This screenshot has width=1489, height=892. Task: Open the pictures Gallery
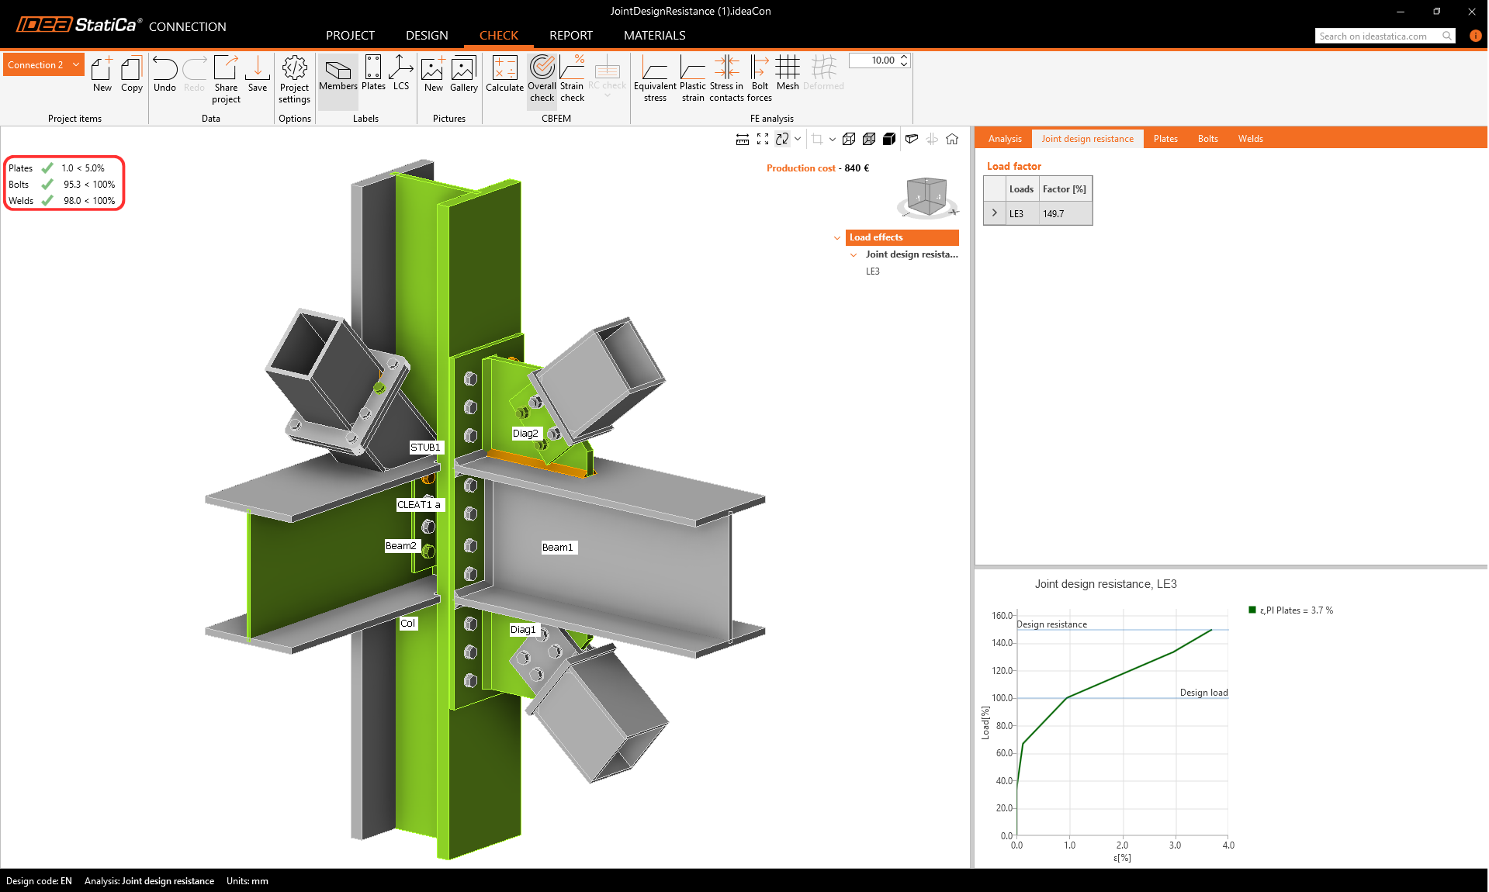coord(463,74)
